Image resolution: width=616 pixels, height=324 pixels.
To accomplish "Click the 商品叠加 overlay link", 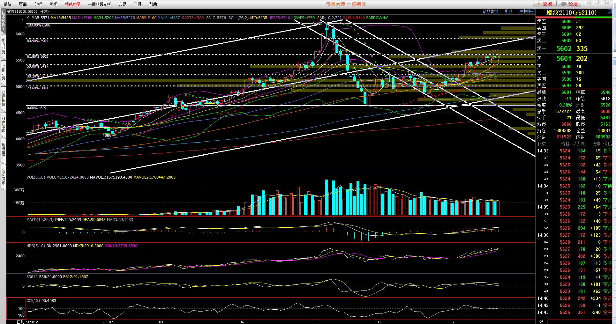I will 490,11.
